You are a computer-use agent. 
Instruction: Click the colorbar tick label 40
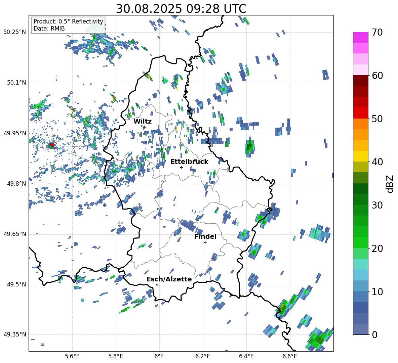377,162
